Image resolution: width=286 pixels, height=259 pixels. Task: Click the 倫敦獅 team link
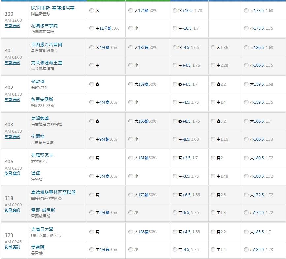[38, 81]
